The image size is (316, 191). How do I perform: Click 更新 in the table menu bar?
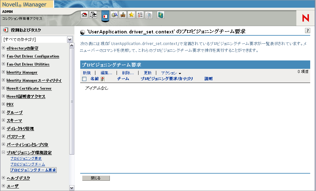tap(148, 73)
